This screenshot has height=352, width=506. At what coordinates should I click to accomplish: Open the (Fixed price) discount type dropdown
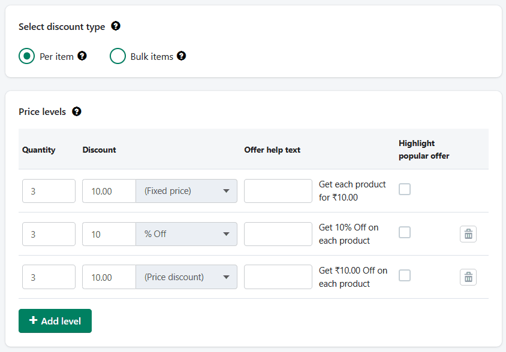pyautogui.click(x=186, y=191)
